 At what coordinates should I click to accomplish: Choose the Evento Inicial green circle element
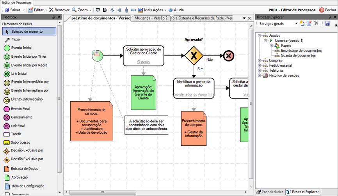coord(18,48)
